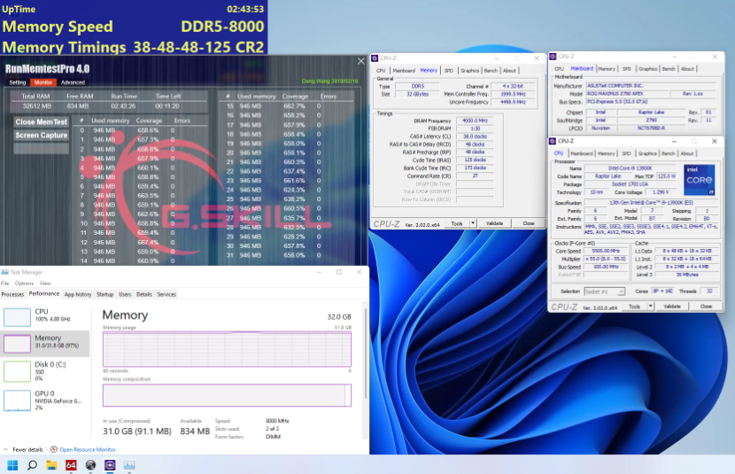Screen dimensions: 735x474
Task: Switch to Users tab in Task Manager
Action: (125, 294)
